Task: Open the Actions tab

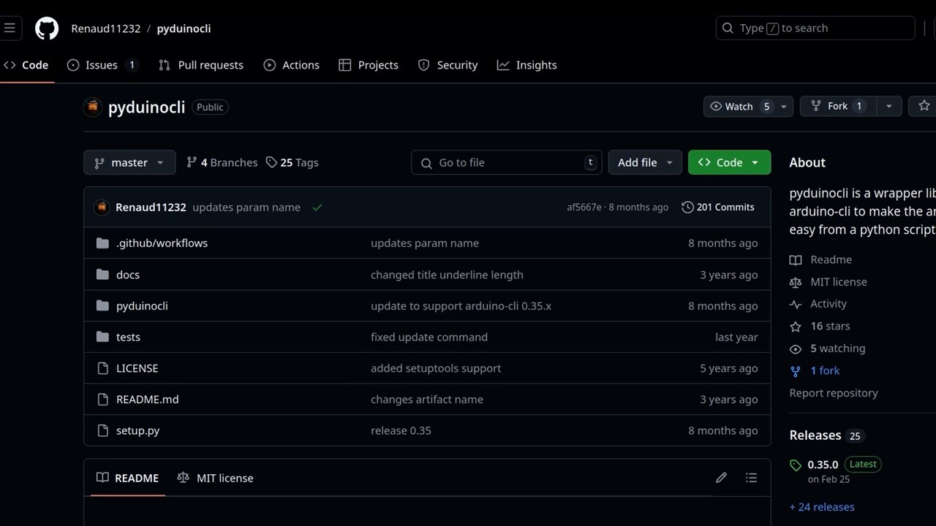Action: pyautogui.click(x=292, y=65)
